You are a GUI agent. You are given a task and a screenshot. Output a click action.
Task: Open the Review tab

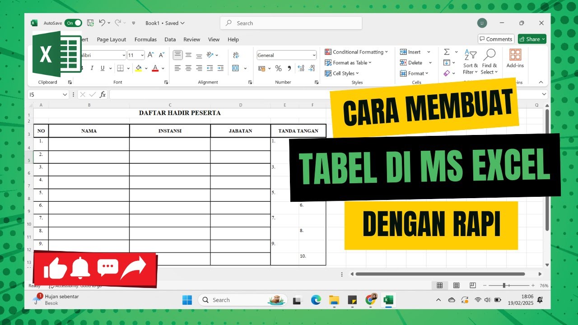tap(192, 39)
